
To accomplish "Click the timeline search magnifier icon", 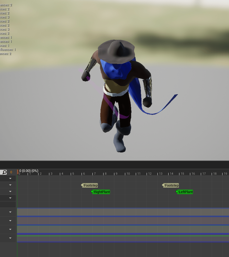I will [4, 172].
